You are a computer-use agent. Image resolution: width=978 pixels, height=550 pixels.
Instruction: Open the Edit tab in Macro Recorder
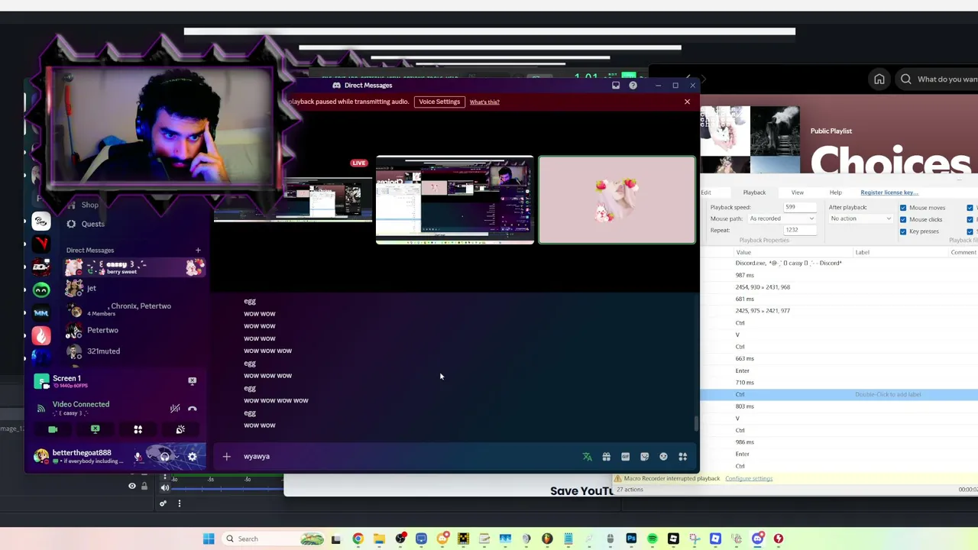(706, 192)
